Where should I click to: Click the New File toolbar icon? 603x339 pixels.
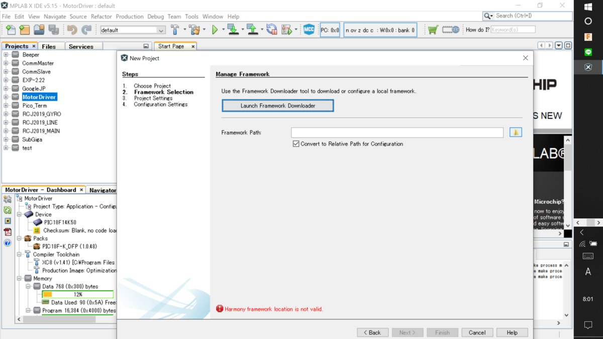coord(11,30)
